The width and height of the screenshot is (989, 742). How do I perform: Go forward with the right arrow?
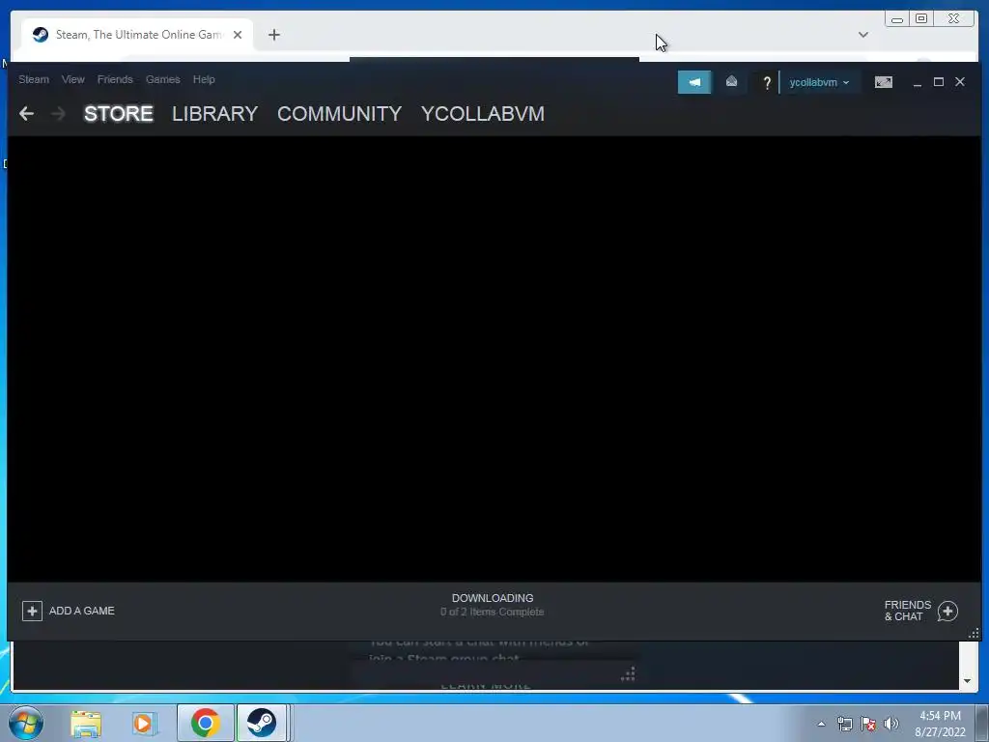point(58,114)
